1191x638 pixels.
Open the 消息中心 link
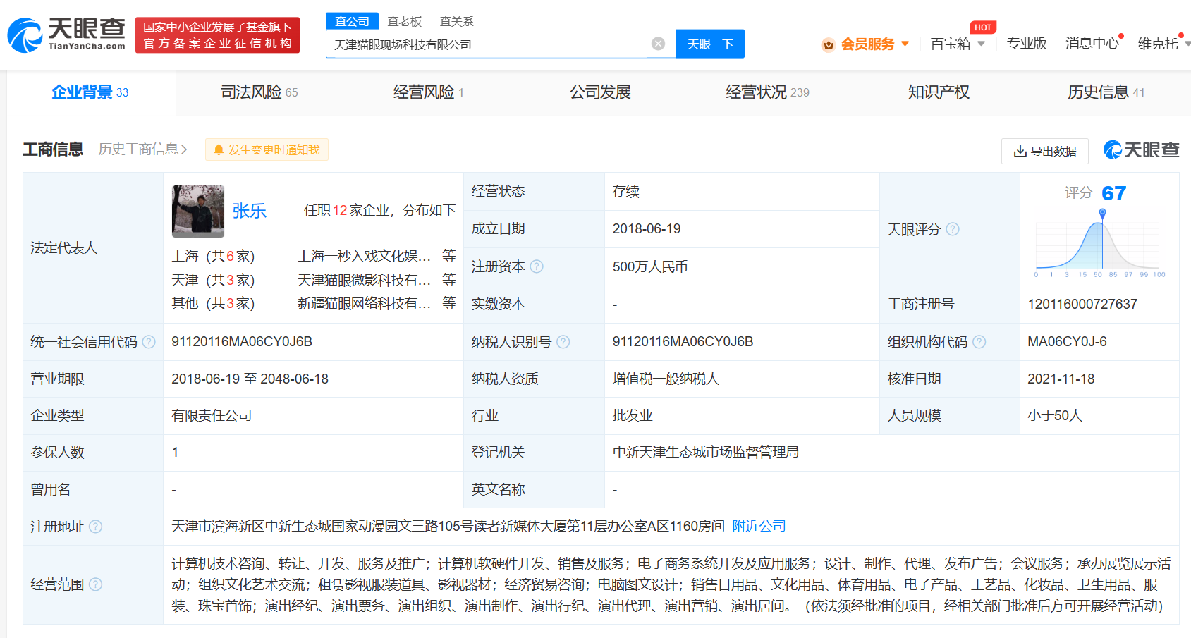(1092, 44)
